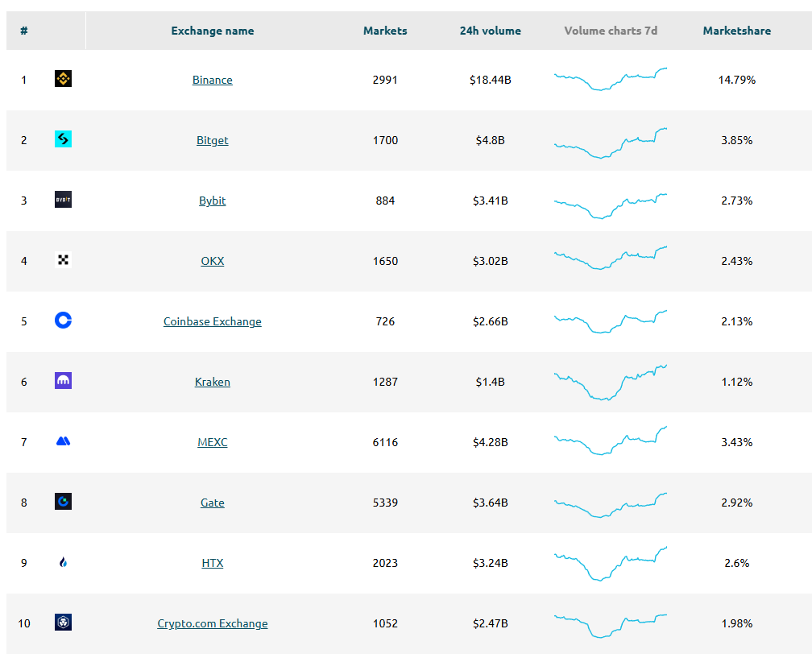
Task: Click the Crypto.com Exchange logo icon
Action: (63, 623)
